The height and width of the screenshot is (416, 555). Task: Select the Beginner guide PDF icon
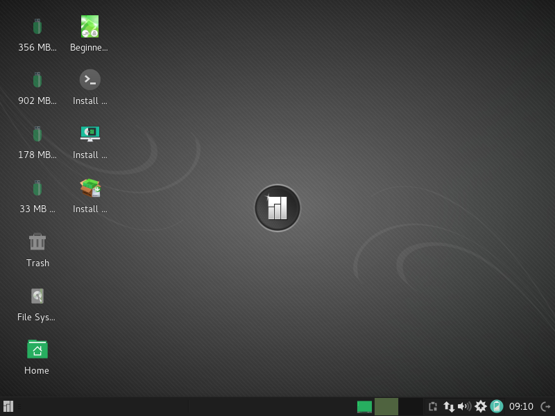[x=89, y=26]
